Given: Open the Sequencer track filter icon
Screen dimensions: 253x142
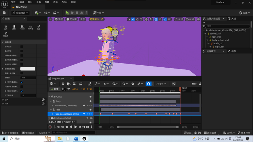Looking at the screenshot, I should coord(69,89).
